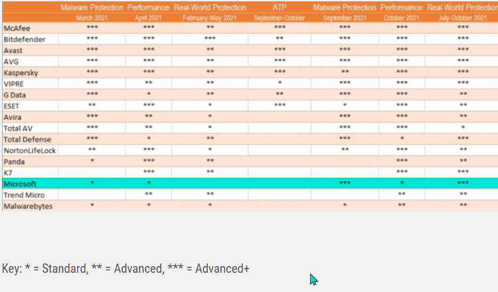This screenshot has width=498, height=292.
Task: Click K7's April 2021 Performance rating
Action: click(x=149, y=172)
